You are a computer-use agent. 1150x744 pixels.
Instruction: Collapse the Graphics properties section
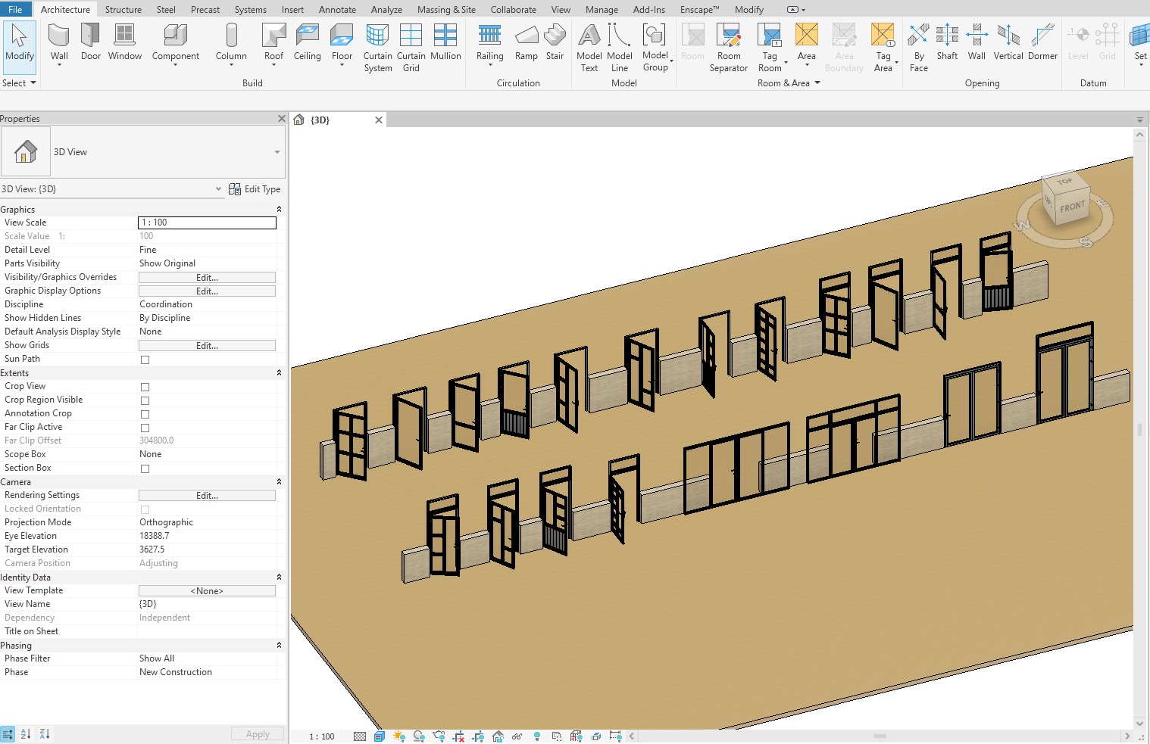[279, 210]
